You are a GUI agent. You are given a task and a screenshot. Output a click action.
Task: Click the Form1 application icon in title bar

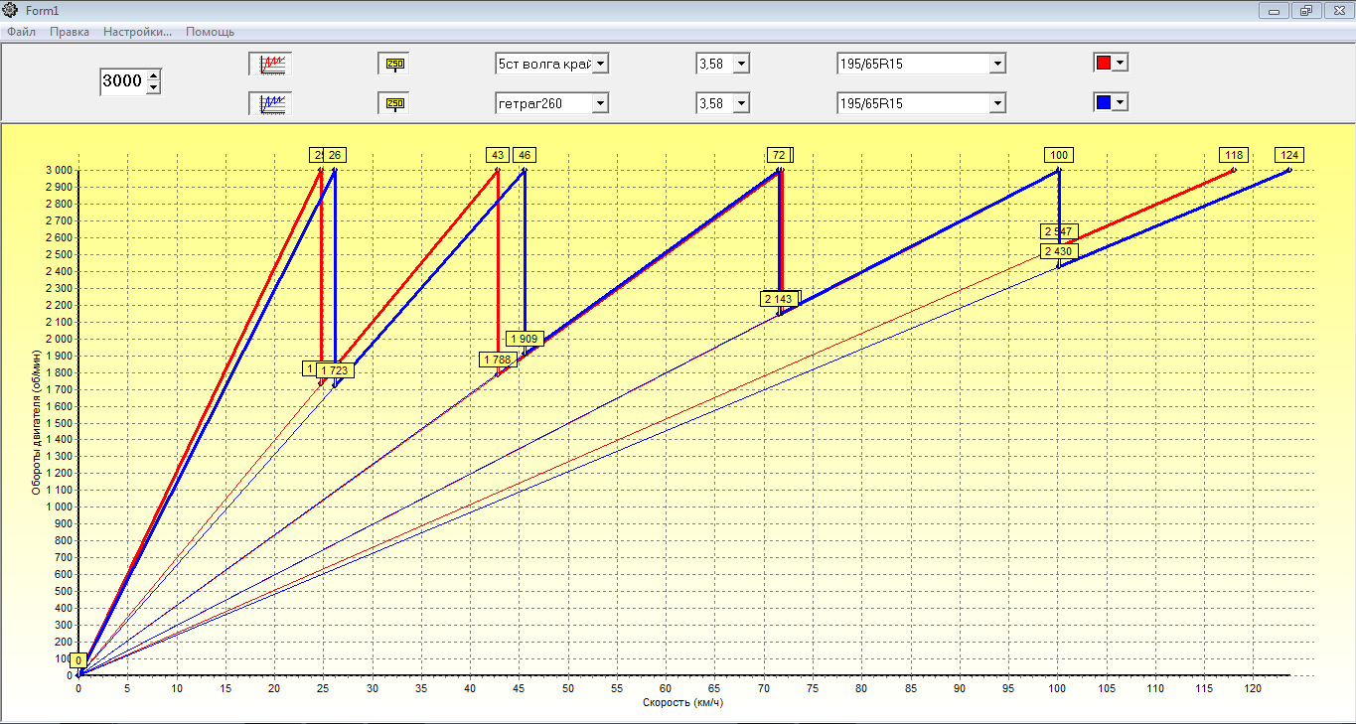point(11,10)
